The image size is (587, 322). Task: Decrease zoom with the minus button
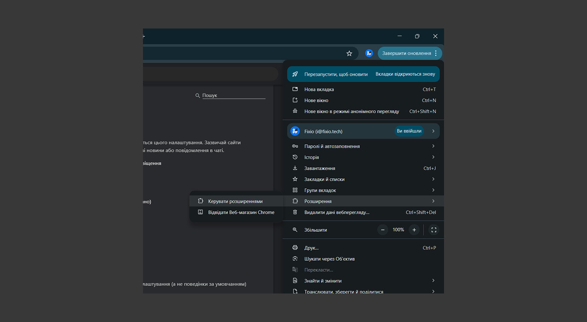[x=382, y=230]
